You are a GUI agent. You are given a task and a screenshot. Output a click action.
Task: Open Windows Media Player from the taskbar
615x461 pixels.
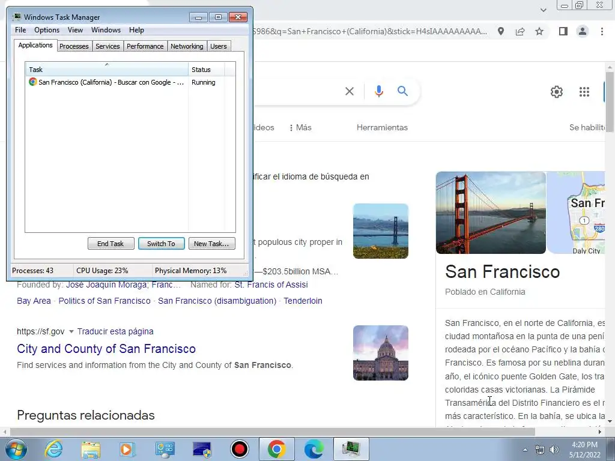(x=127, y=449)
